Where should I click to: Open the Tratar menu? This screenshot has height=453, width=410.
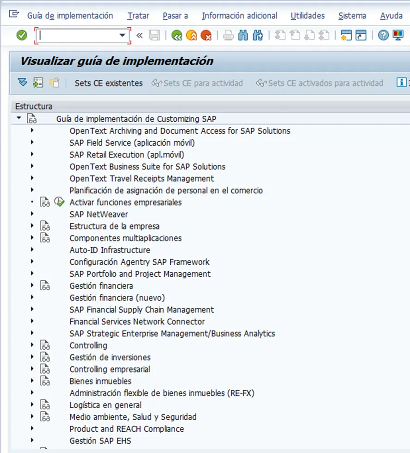[x=138, y=16]
